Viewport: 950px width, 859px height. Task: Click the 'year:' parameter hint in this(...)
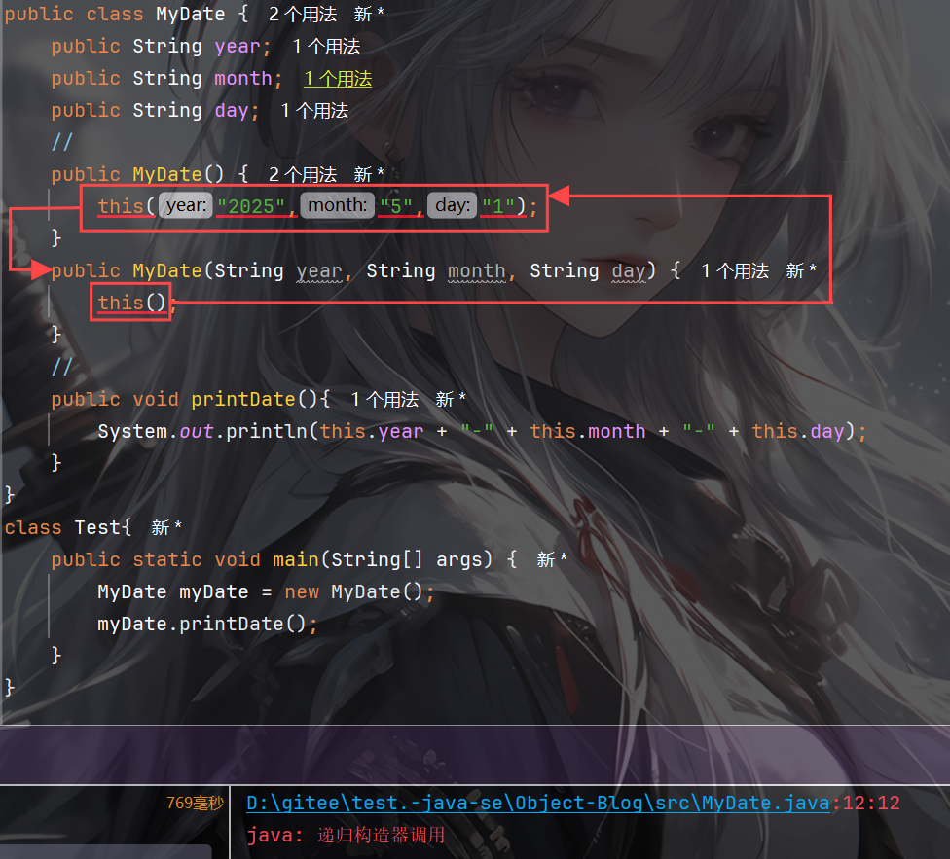click(x=186, y=205)
